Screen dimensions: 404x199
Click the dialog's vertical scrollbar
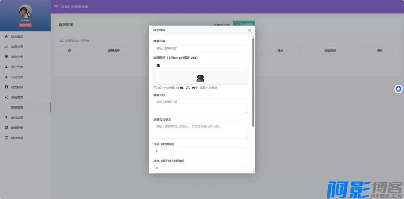tap(253, 82)
